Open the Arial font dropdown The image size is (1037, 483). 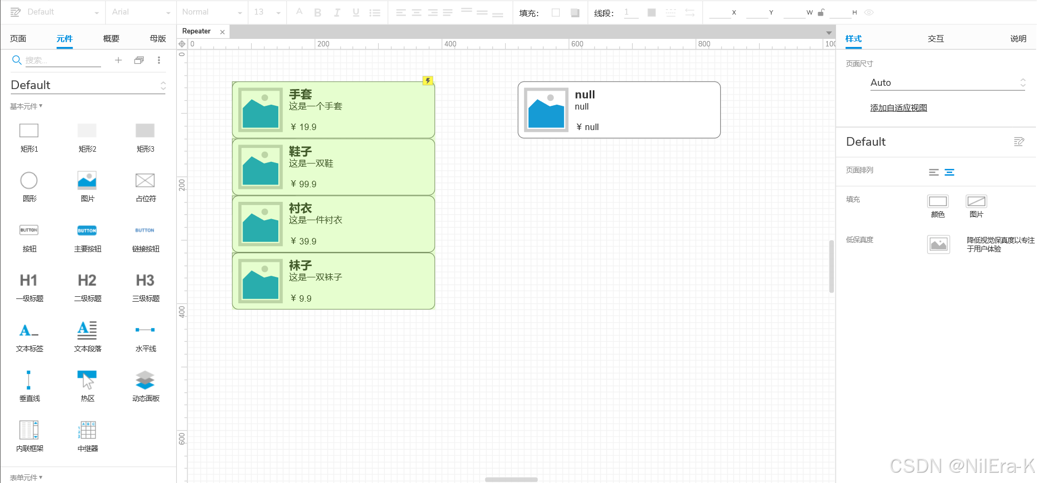[141, 12]
